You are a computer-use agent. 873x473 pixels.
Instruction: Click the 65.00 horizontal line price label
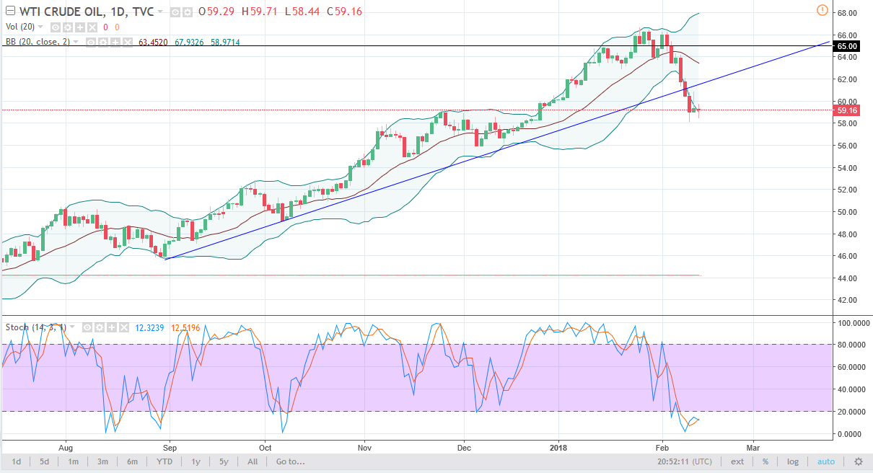(846, 46)
